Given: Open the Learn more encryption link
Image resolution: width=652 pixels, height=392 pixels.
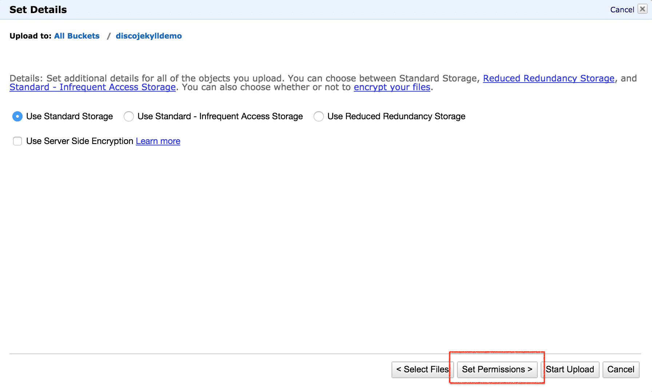Looking at the screenshot, I should [x=158, y=141].
